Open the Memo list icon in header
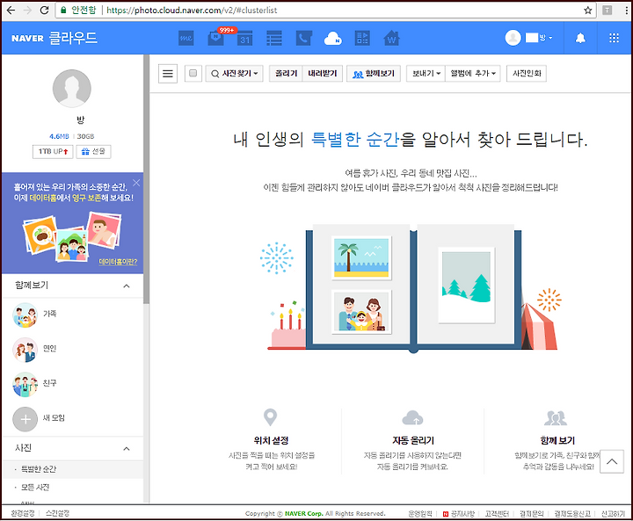Image resolution: width=633 pixels, height=521 pixels. 274,39
